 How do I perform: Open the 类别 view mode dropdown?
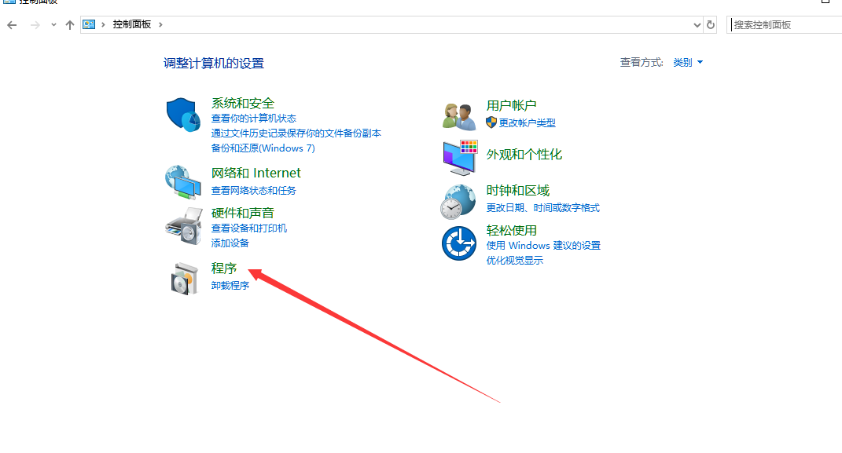[688, 63]
